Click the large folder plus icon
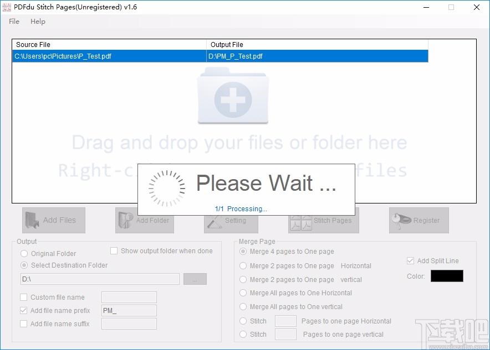490x350 pixels. [233, 96]
